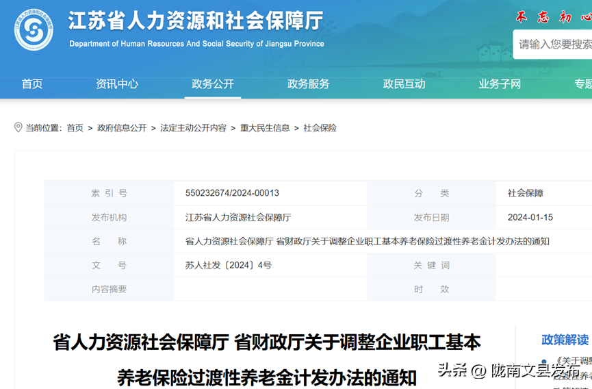The image size is (592, 389).
Task: Go to the 政务服务 menu item
Action: click(x=308, y=84)
